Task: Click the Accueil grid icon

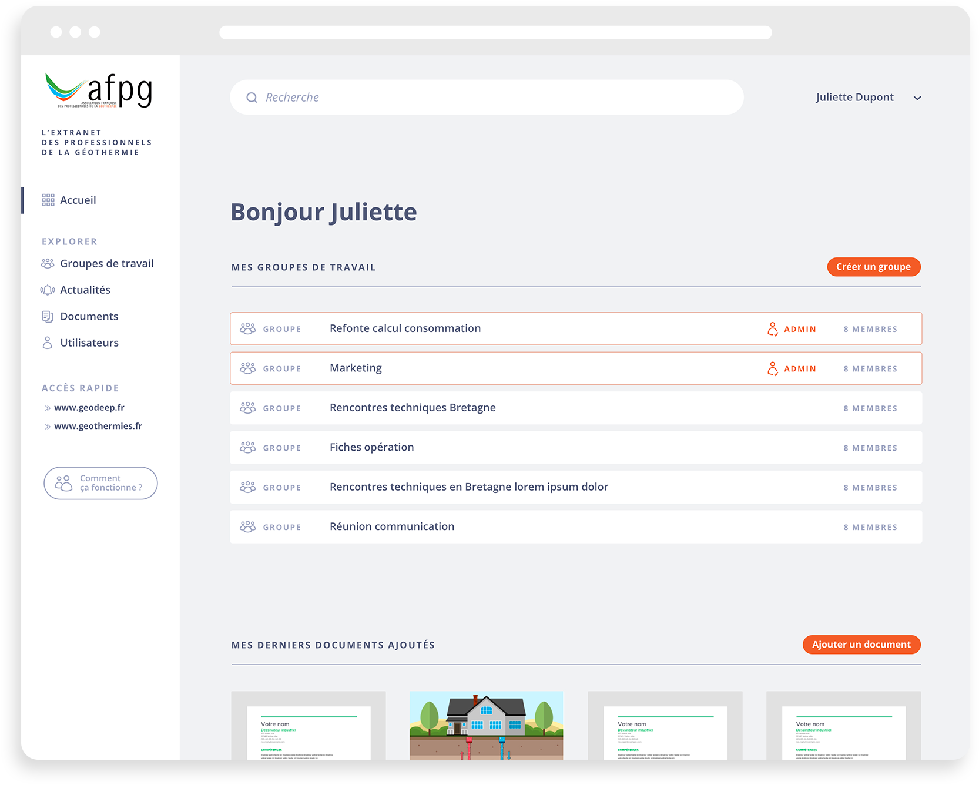Action: 48,200
